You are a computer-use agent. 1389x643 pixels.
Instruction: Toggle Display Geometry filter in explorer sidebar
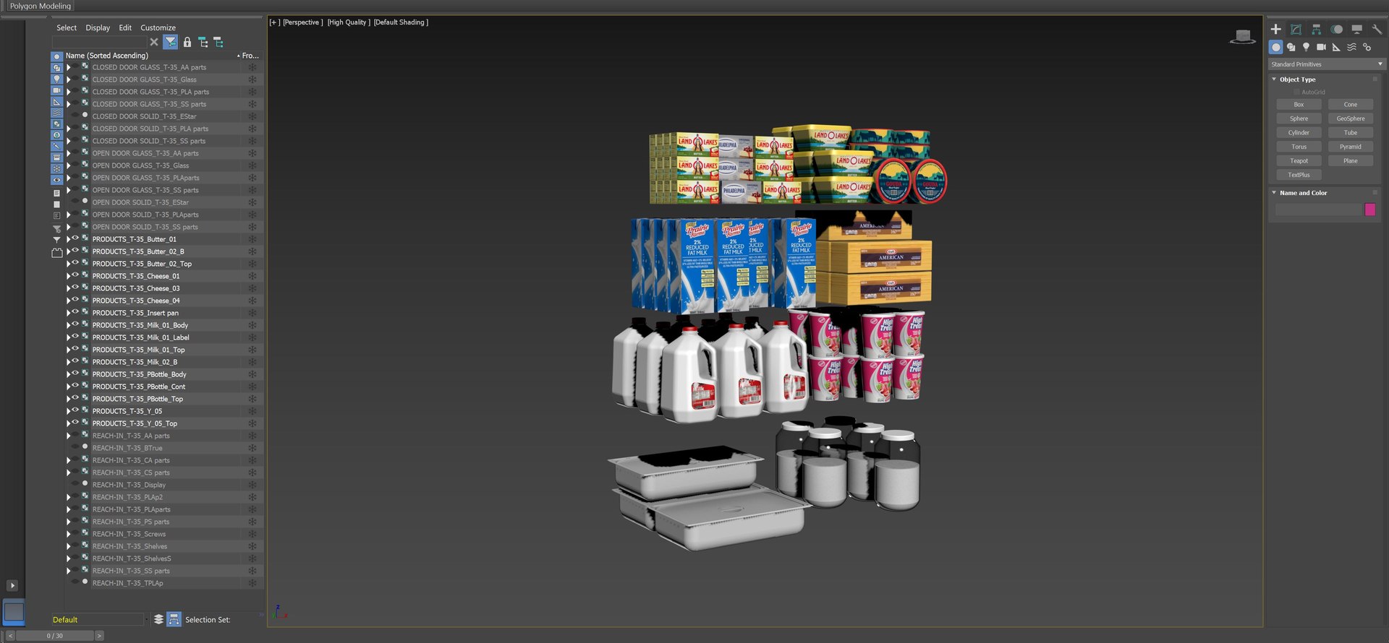pos(57,56)
